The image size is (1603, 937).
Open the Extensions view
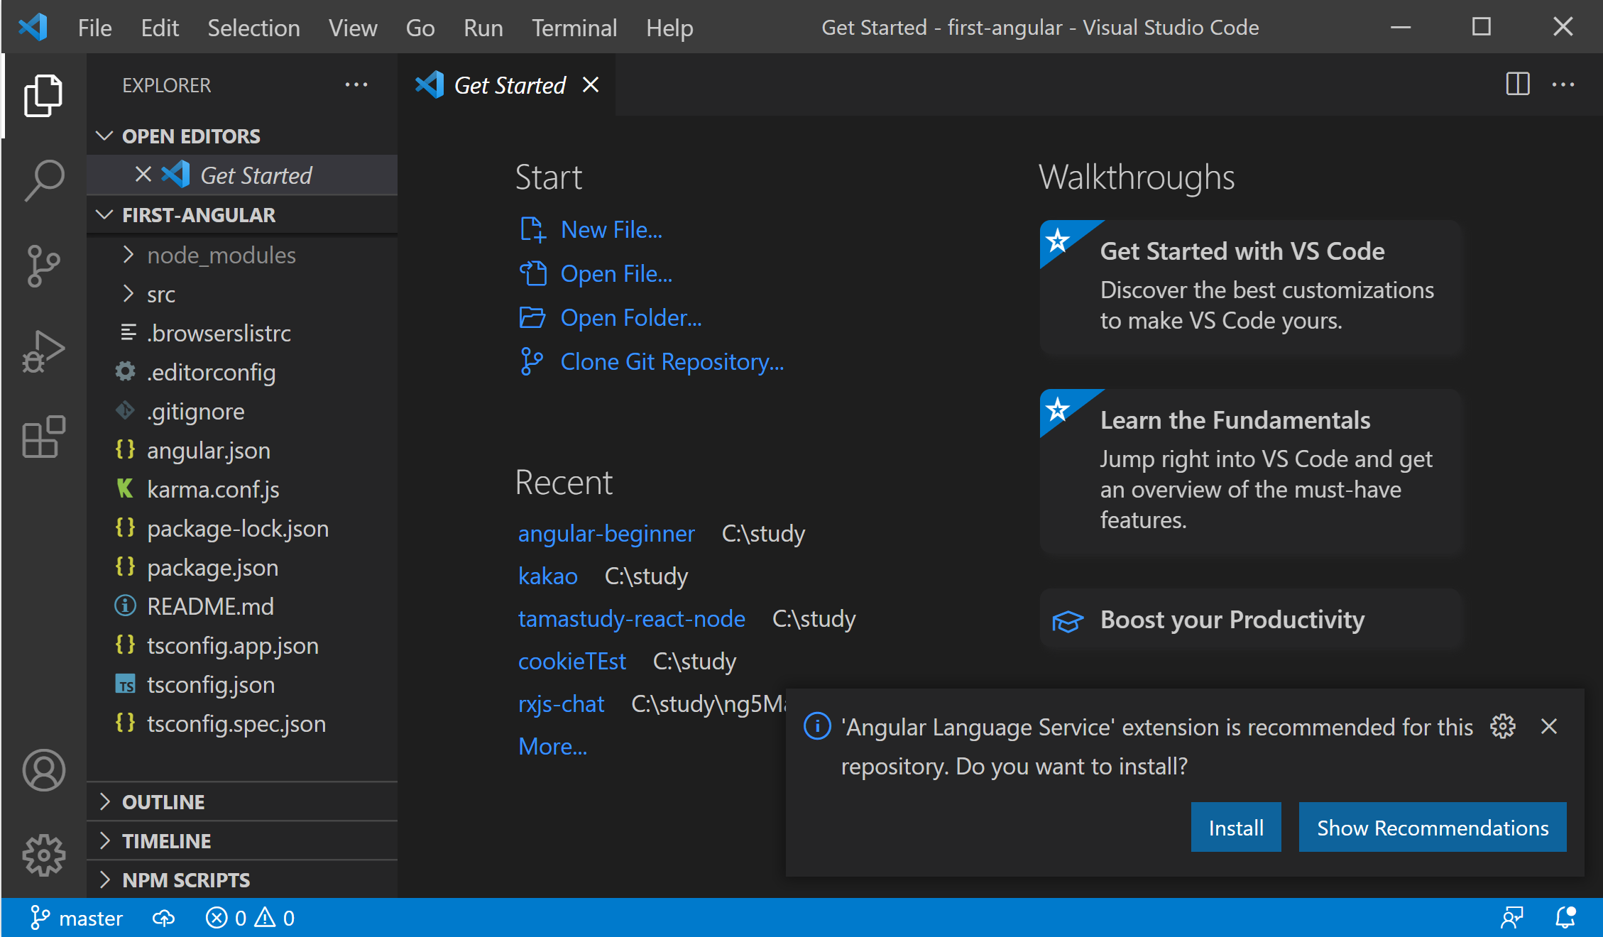click(44, 436)
